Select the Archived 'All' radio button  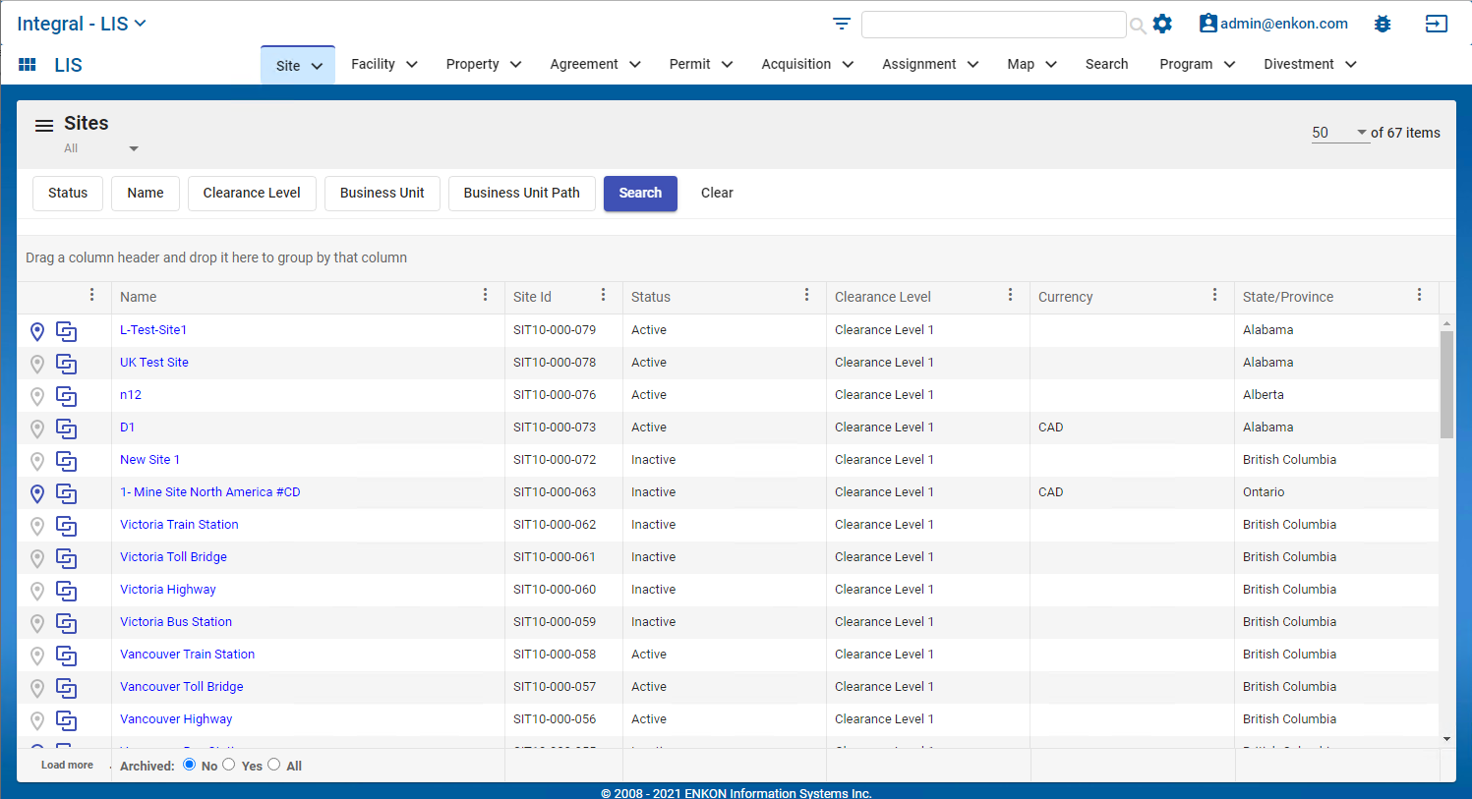pyautogui.click(x=274, y=765)
